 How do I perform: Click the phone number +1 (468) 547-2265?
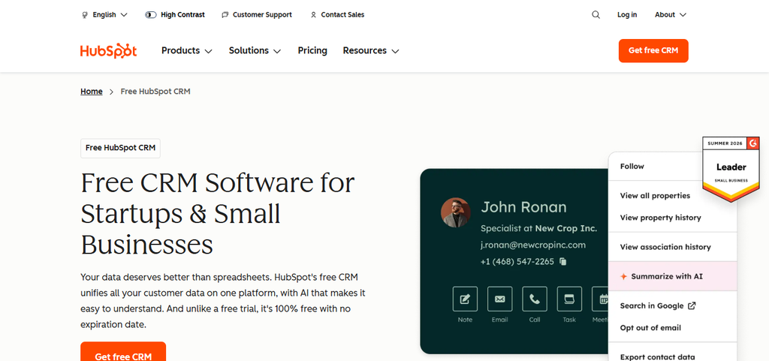click(517, 262)
